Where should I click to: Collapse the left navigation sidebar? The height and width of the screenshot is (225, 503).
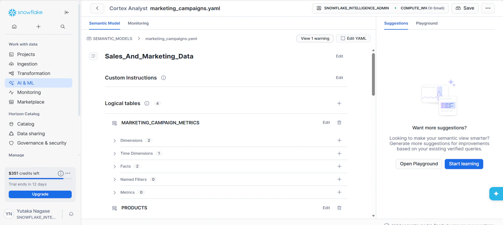point(67,12)
